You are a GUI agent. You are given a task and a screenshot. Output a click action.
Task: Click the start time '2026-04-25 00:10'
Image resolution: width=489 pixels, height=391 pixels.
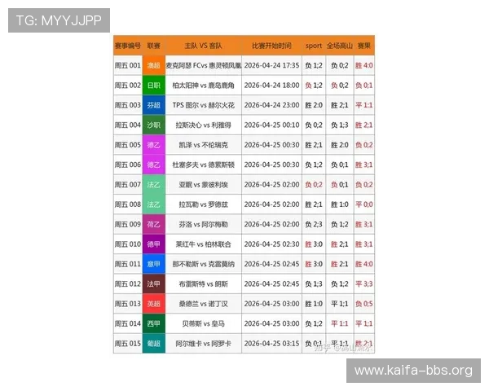click(x=271, y=125)
